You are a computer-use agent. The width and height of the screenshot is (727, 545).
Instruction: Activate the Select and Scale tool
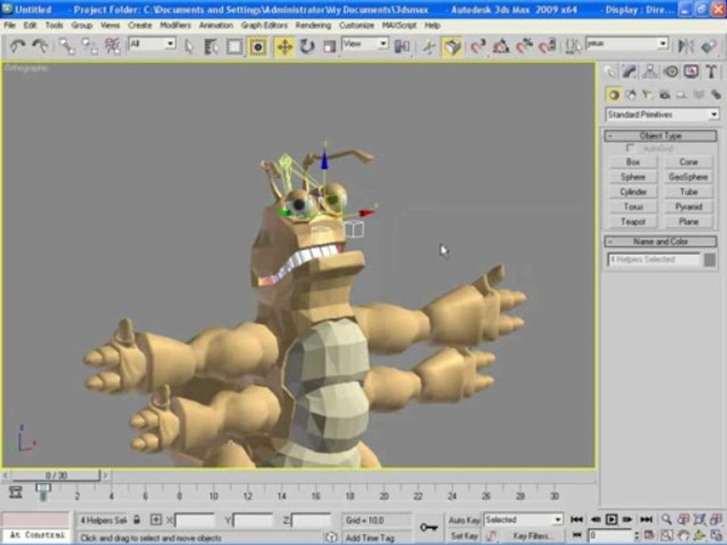click(x=329, y=46)
